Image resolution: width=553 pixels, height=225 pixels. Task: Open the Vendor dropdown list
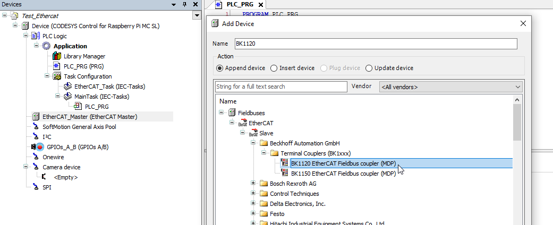coord(518,86)
